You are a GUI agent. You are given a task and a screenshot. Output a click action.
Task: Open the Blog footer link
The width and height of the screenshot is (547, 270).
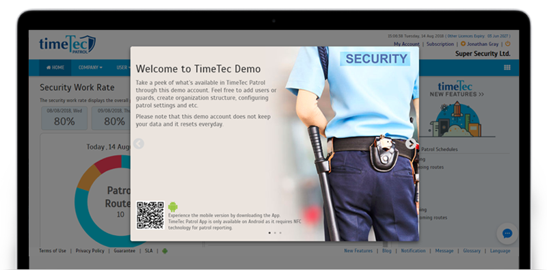click(x=386, y=251)
